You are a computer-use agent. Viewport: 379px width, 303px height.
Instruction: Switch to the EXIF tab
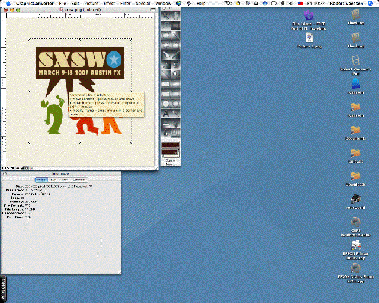(x=53, y=179)
